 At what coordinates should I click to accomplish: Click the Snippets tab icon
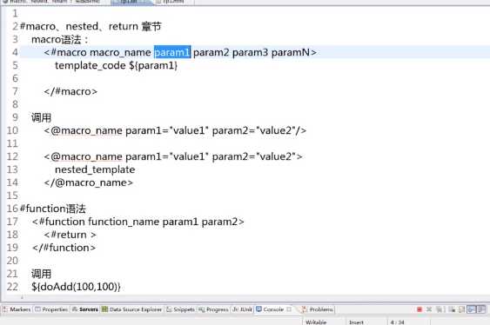(169, 309)
